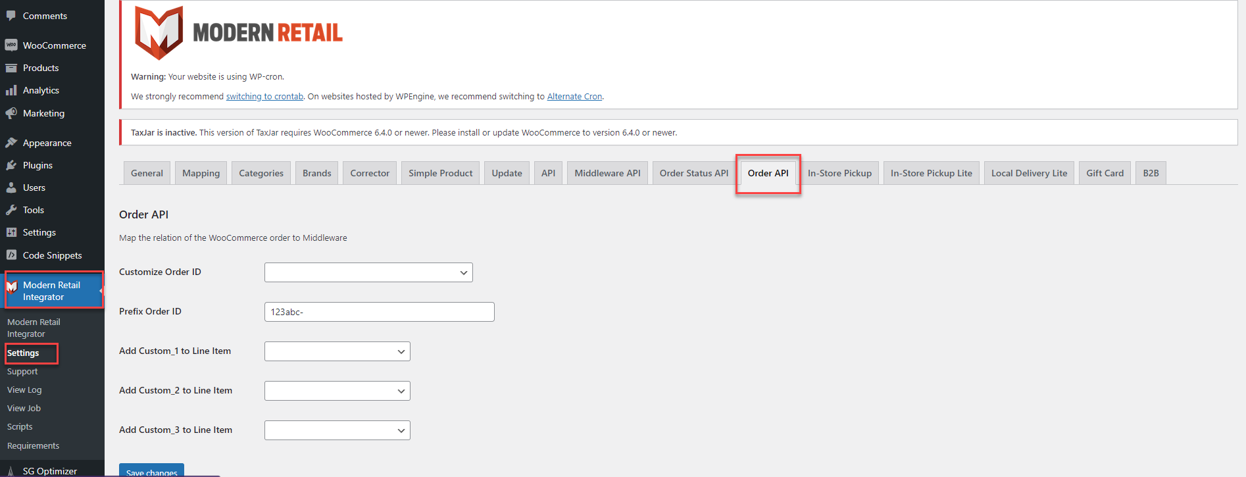Switch to the Simple Product tab

pos(441,173)
